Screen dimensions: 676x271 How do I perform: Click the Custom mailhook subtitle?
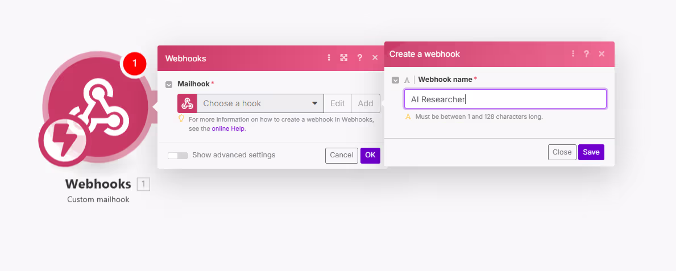pos(98,200)
